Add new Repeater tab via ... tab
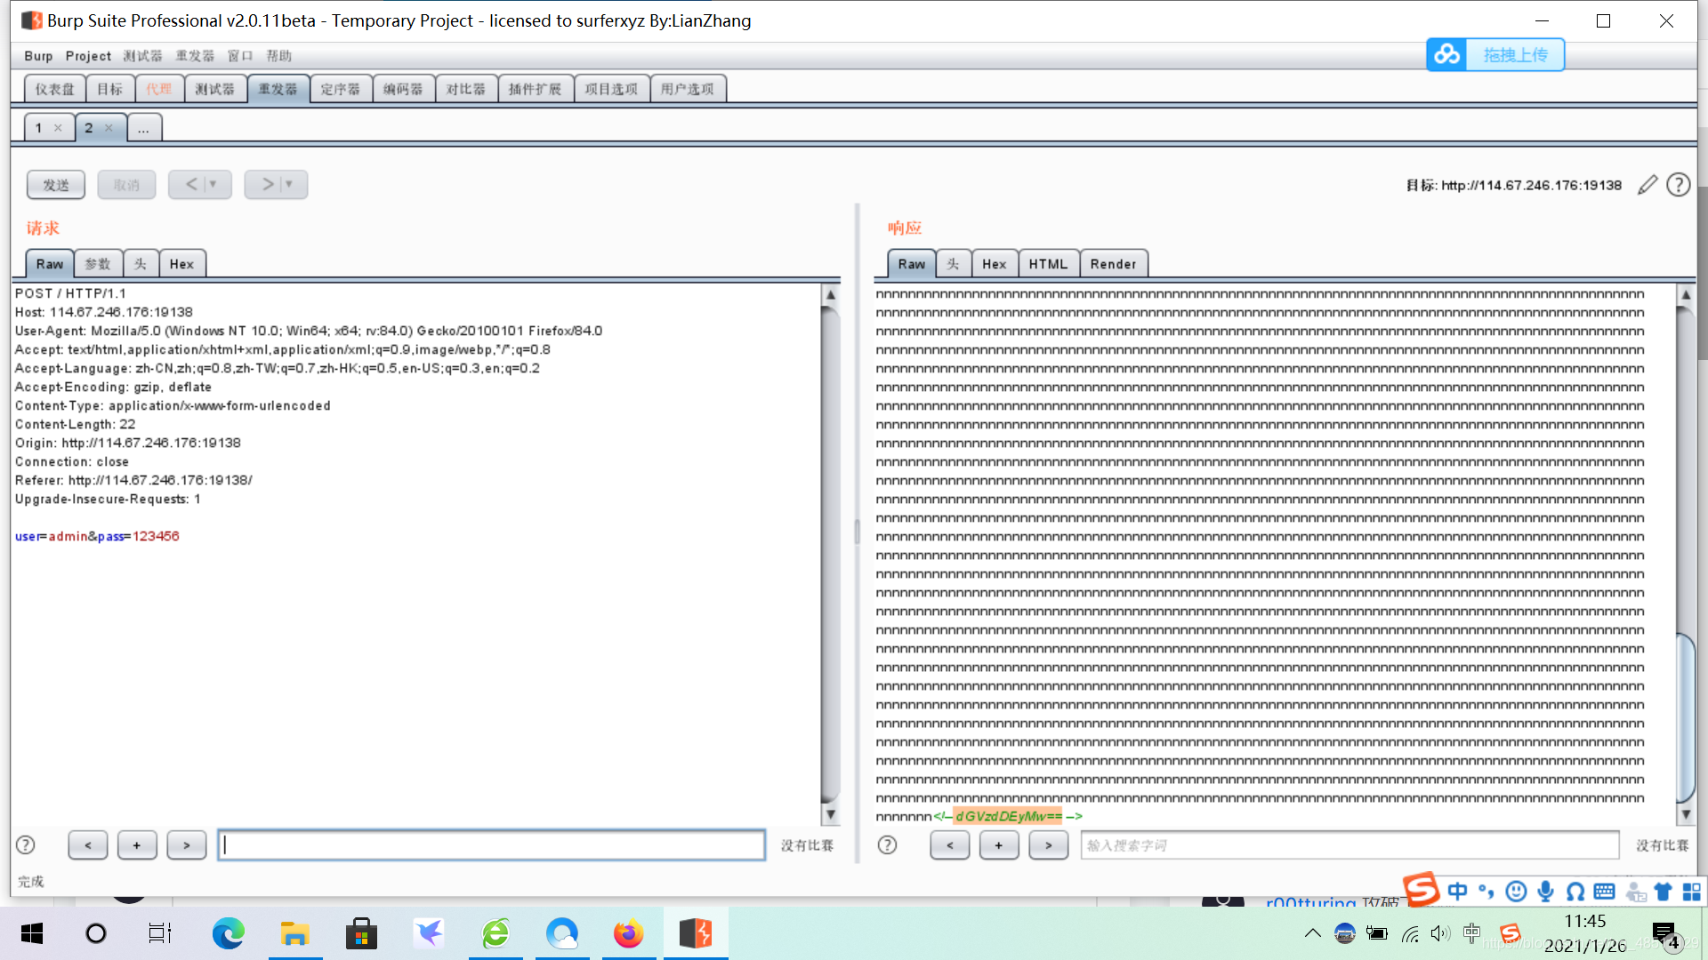Screen dimensions: 1708x960 tap(143, 129)
